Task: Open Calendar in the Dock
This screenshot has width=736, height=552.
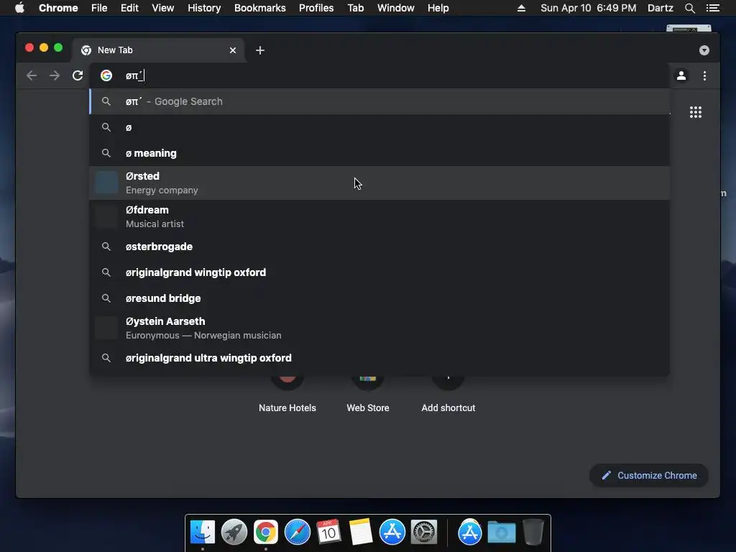Action: pos(328,532)
